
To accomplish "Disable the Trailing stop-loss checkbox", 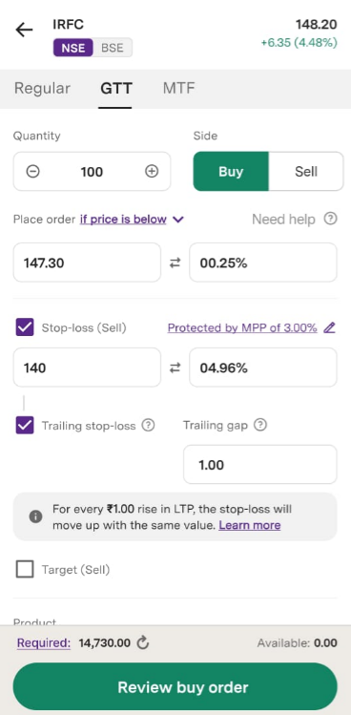I will pos(25,426).
